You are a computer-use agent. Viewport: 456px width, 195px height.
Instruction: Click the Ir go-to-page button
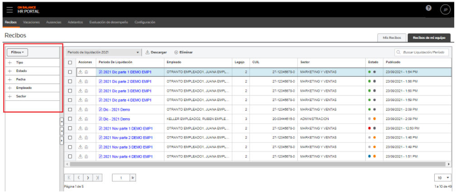[132, 177]
